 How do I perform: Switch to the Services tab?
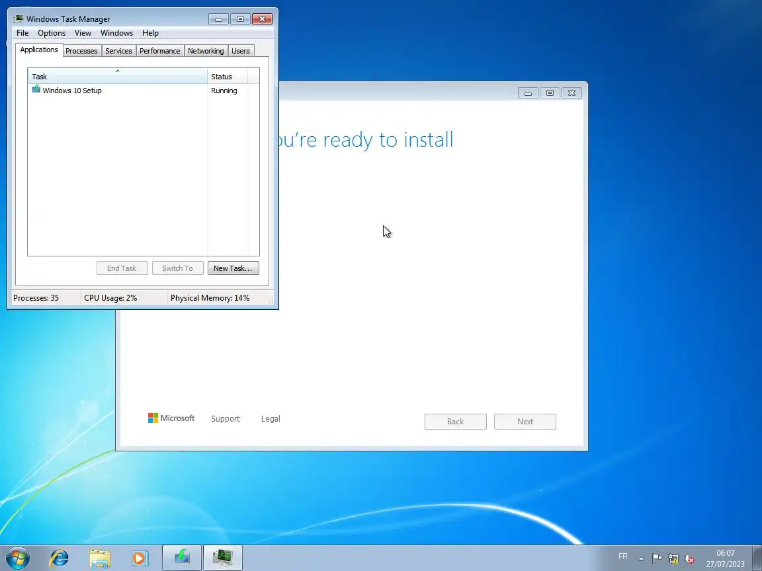(118, 50)
